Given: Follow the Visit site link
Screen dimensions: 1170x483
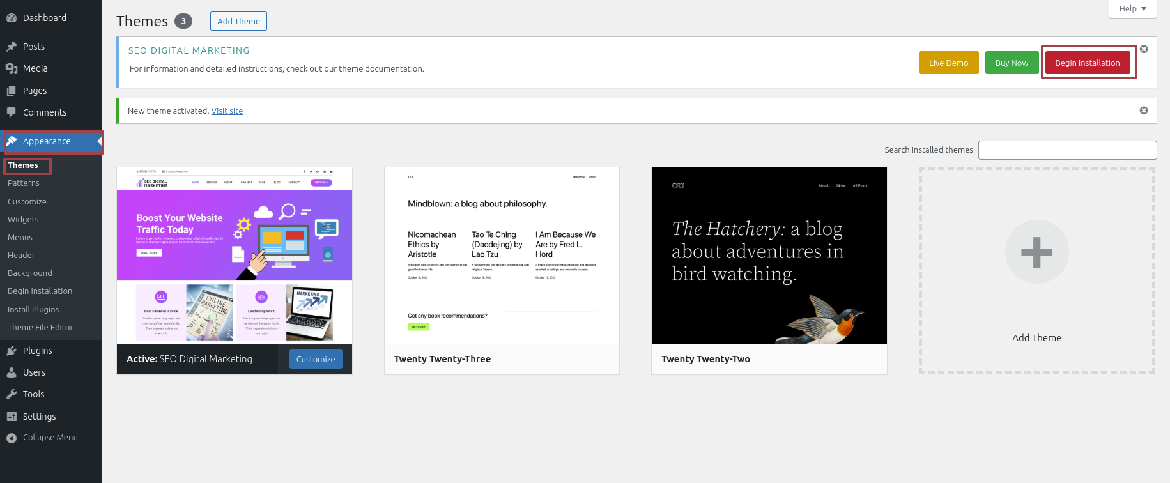Looking at the screenshot, I should coord(227,111).
